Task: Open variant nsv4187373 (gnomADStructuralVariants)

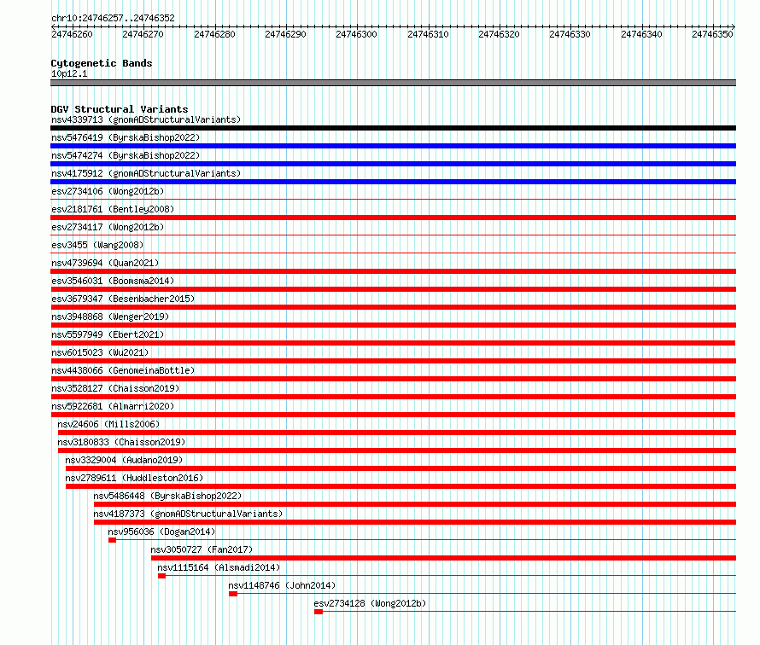Action: [x=188, y=514]
